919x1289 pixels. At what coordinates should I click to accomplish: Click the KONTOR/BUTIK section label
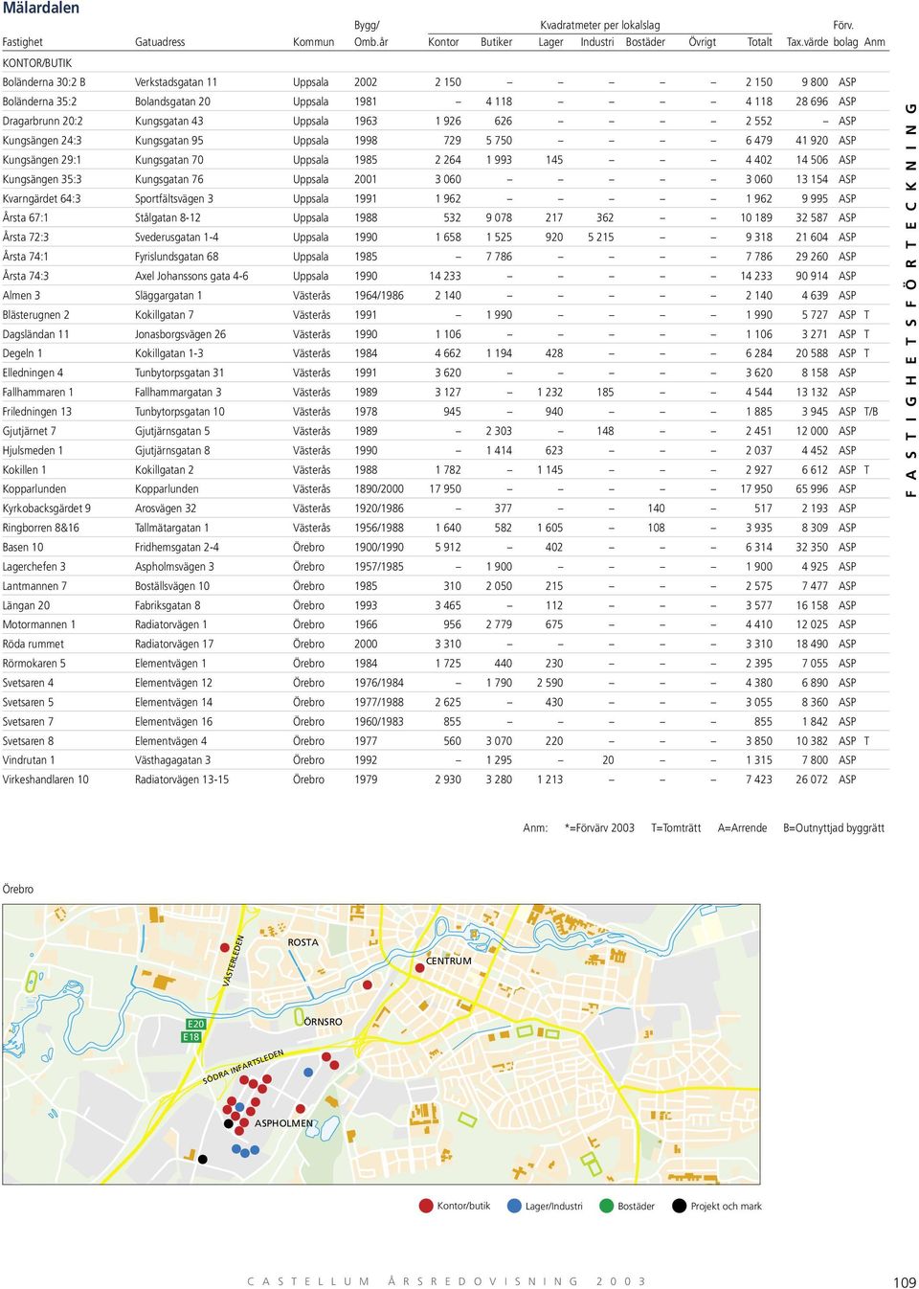pyautogui.click(x=37, y=63)
